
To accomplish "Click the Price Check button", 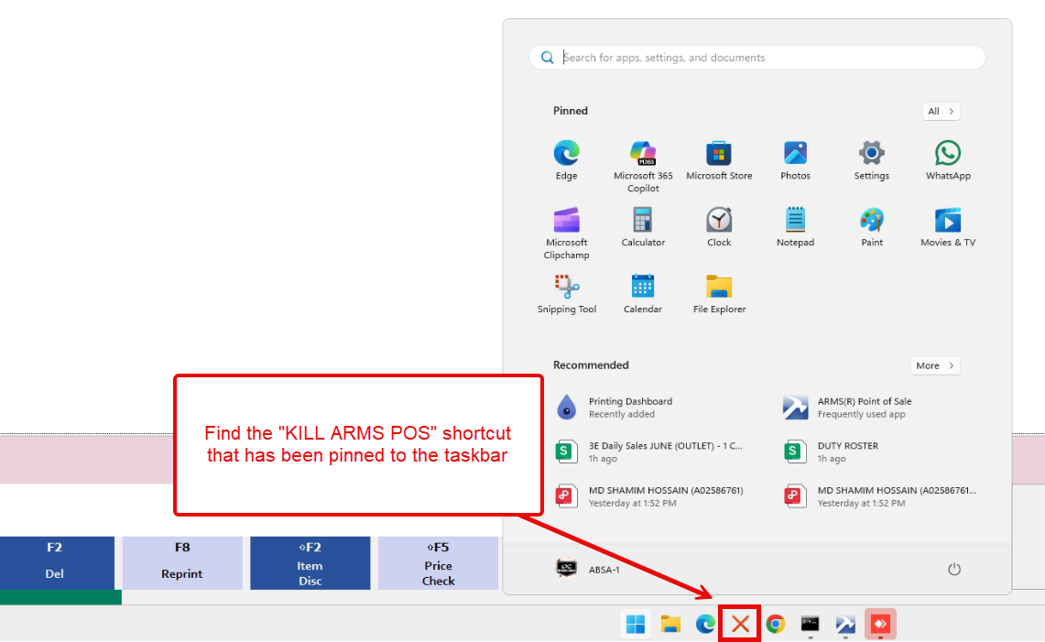I will pyautogui.click(x=438, y=562).
